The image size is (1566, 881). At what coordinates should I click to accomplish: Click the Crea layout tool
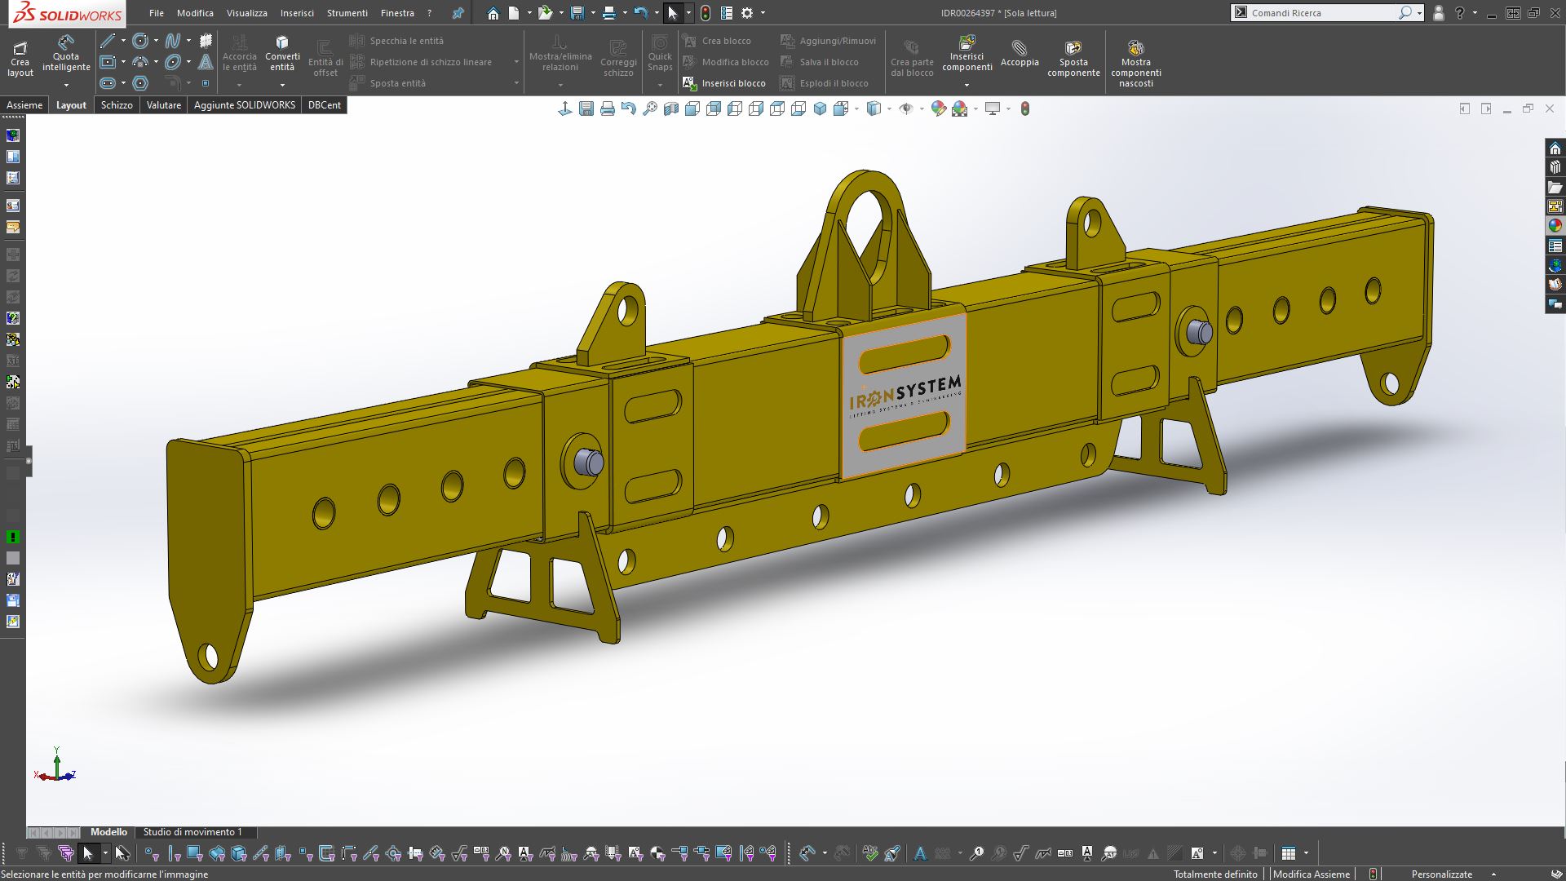[x=20, y=59]
